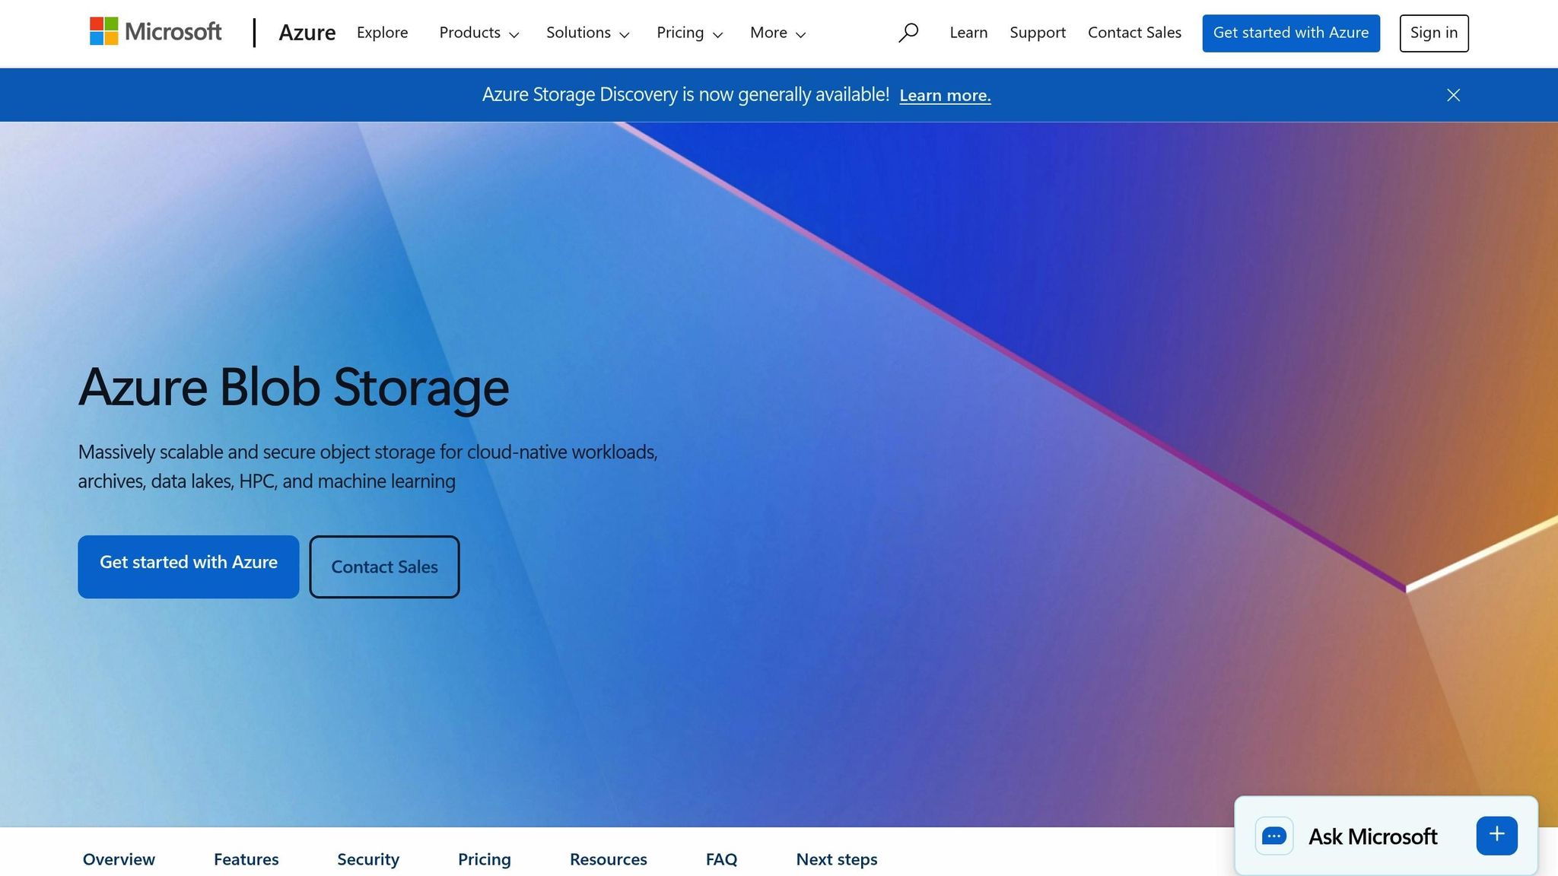Image resolution: width=1558 pixels, height=876 pixels.
Task: Switch to the Next steps tab
Action: (x=836, y=859)
